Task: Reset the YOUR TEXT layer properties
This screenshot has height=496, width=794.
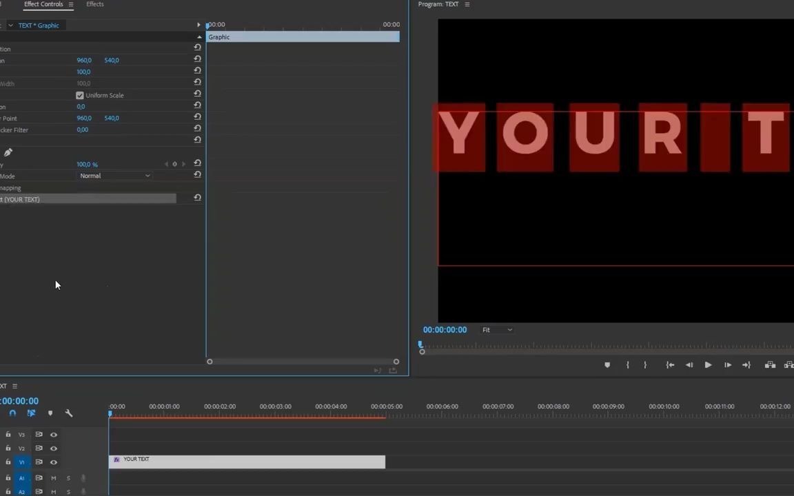Action: click(x=198, y=198)
